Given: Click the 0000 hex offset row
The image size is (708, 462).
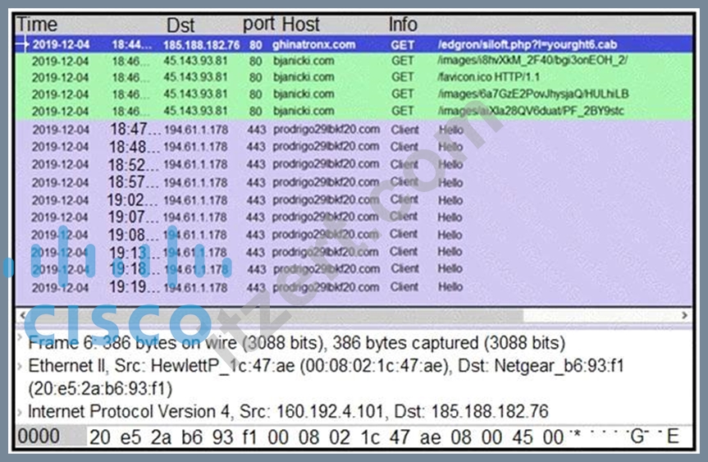Looking at the screenshot, I should (354, 437).
